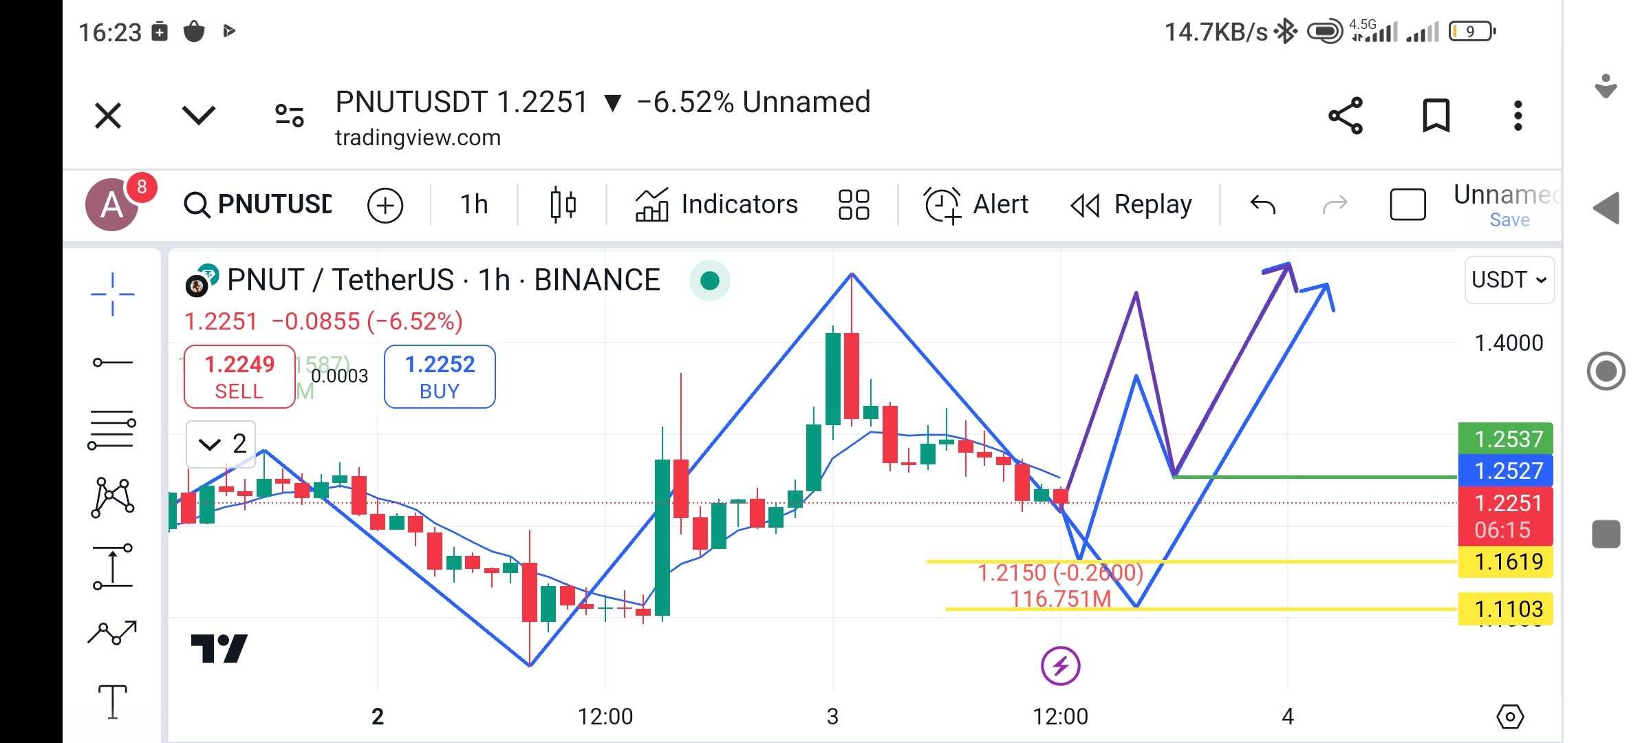Redo the last action

coord(1335,204)
